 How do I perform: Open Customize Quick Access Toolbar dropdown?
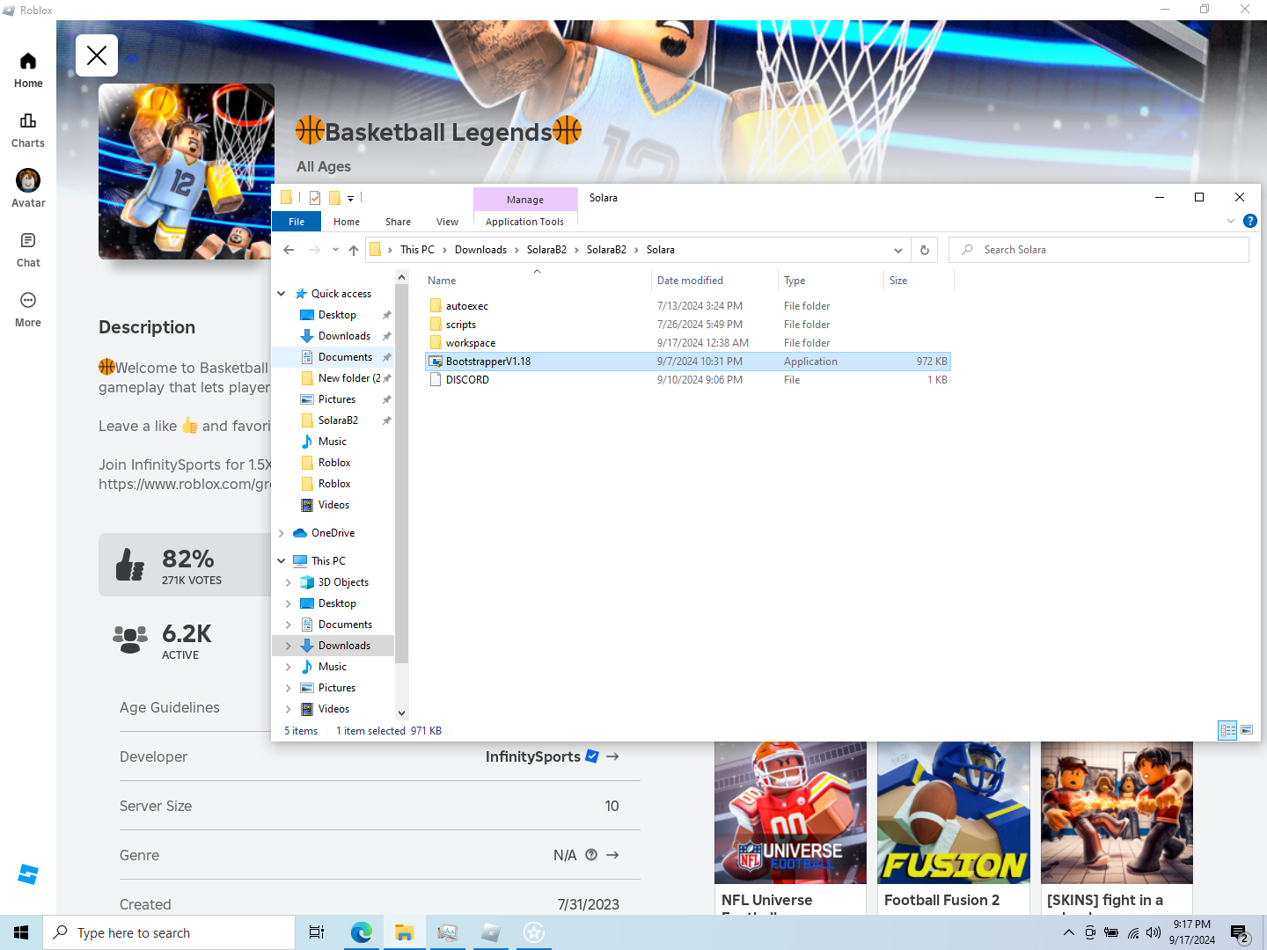click(x=350, y=199)
